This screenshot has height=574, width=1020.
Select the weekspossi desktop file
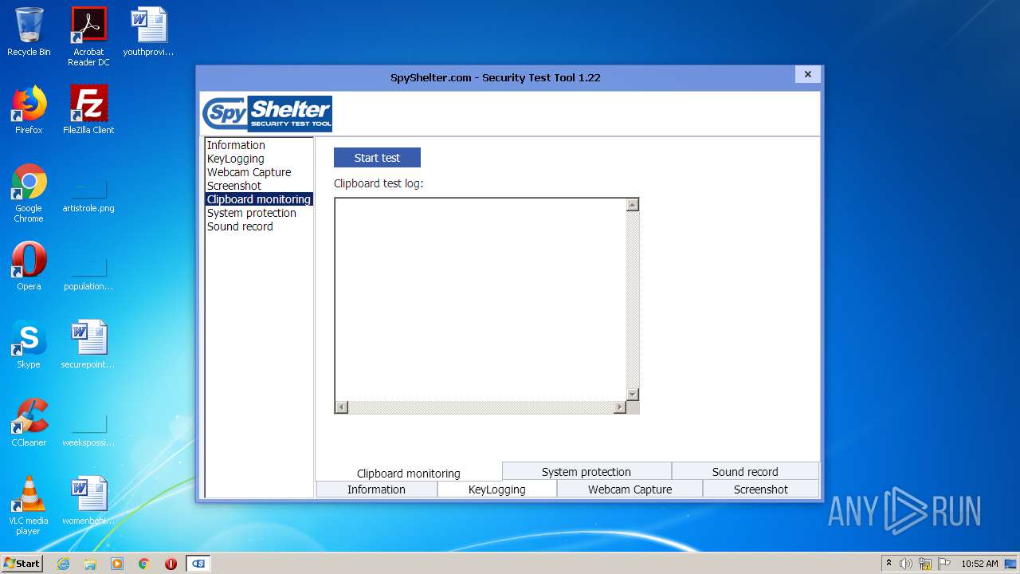(x=88, y=431)
